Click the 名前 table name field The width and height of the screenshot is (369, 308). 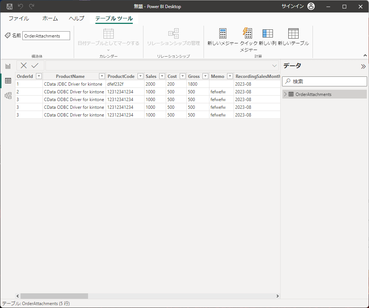pos(46,36)
